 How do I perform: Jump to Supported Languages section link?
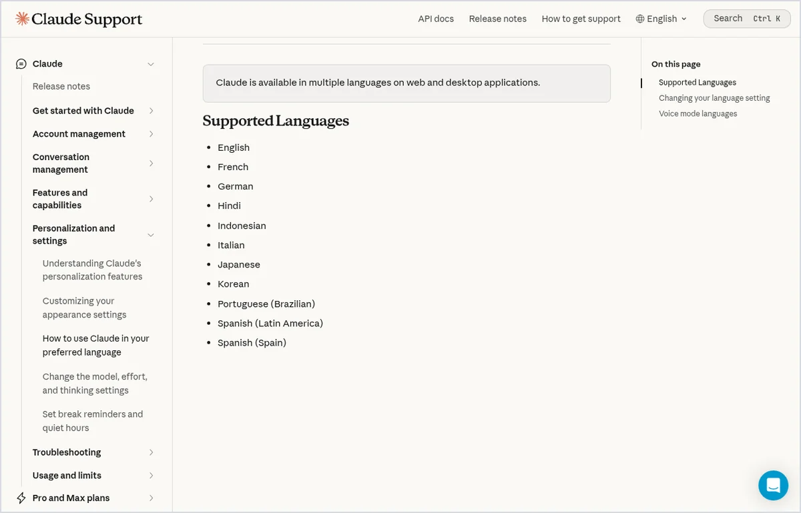click(x=698, y=83)
